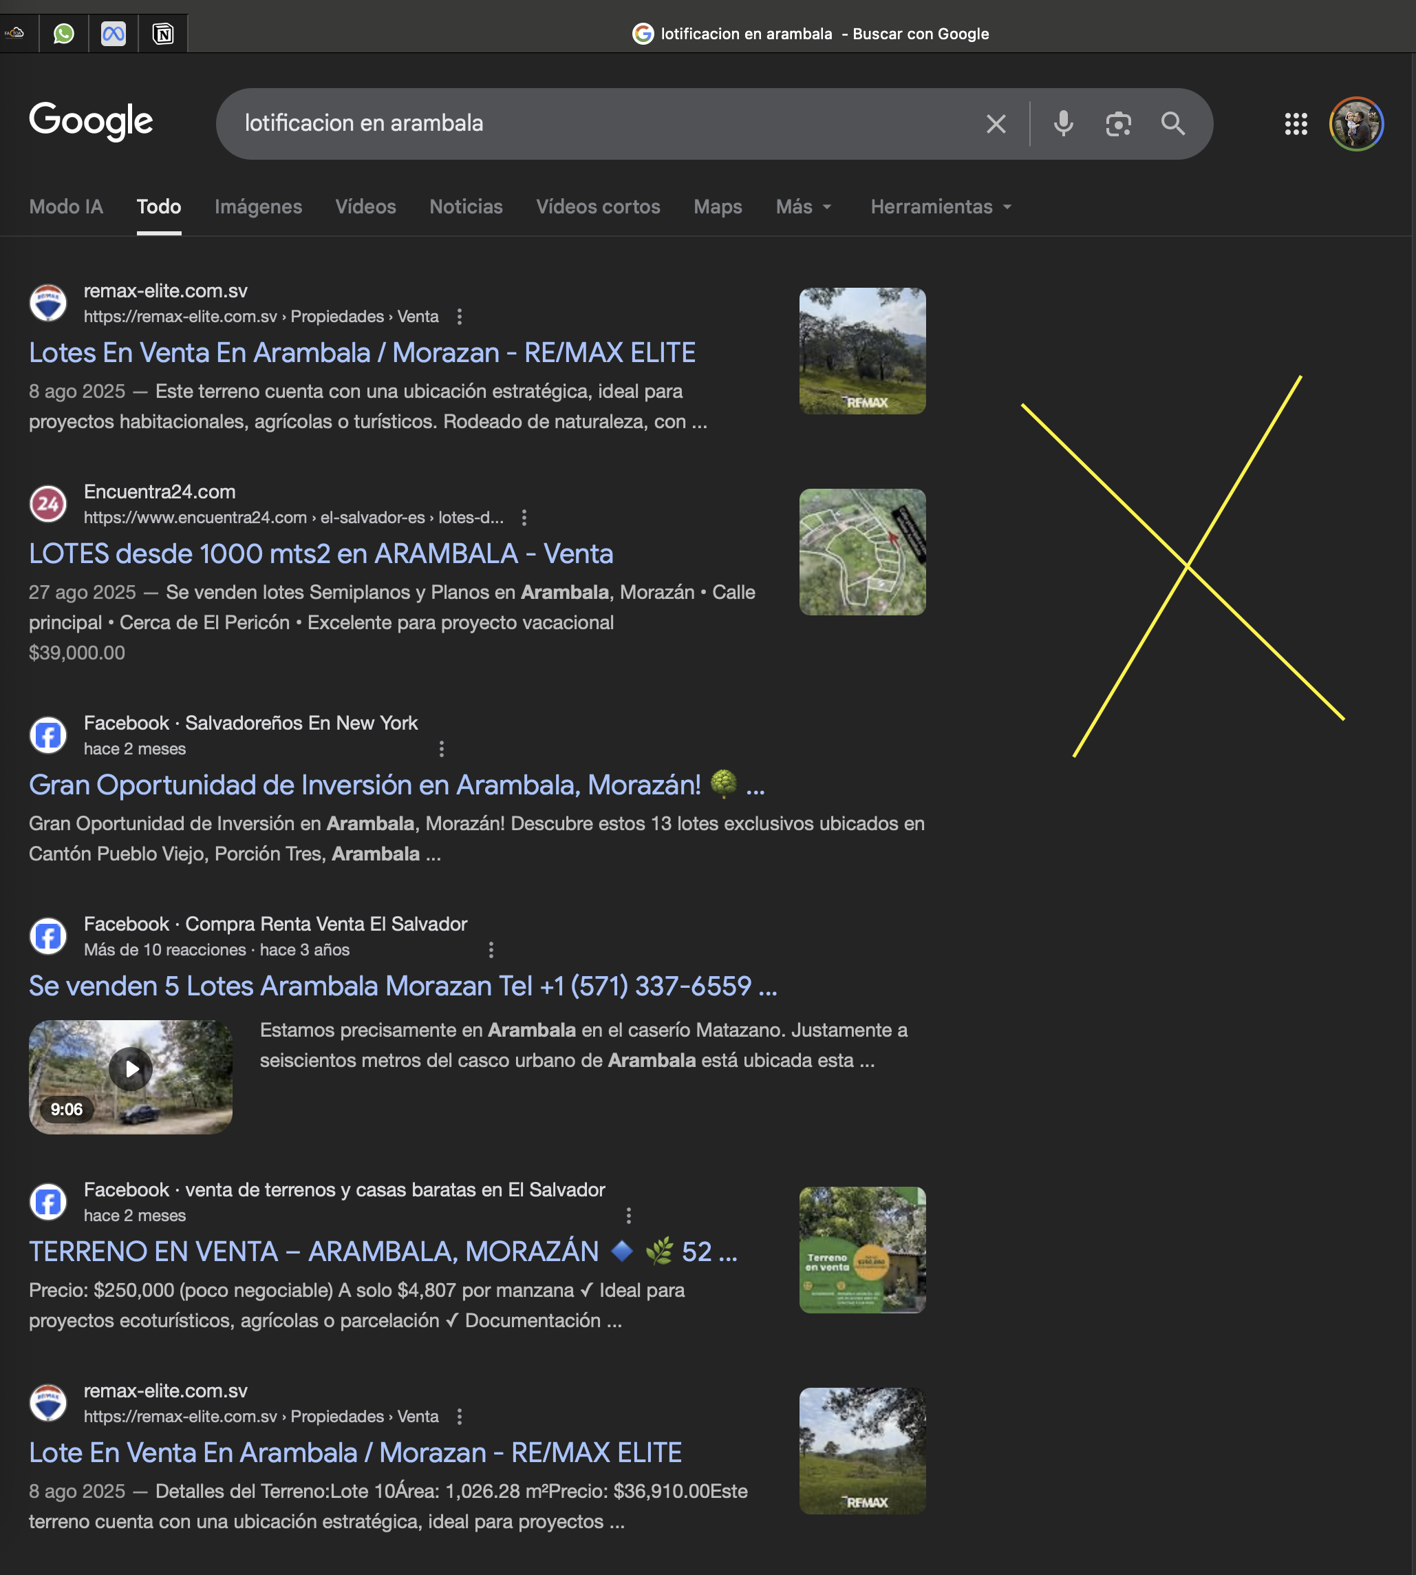Switch to the Noticias tab
Viewport: 1416px width, 1575px height.
click(x=466, y=207)
